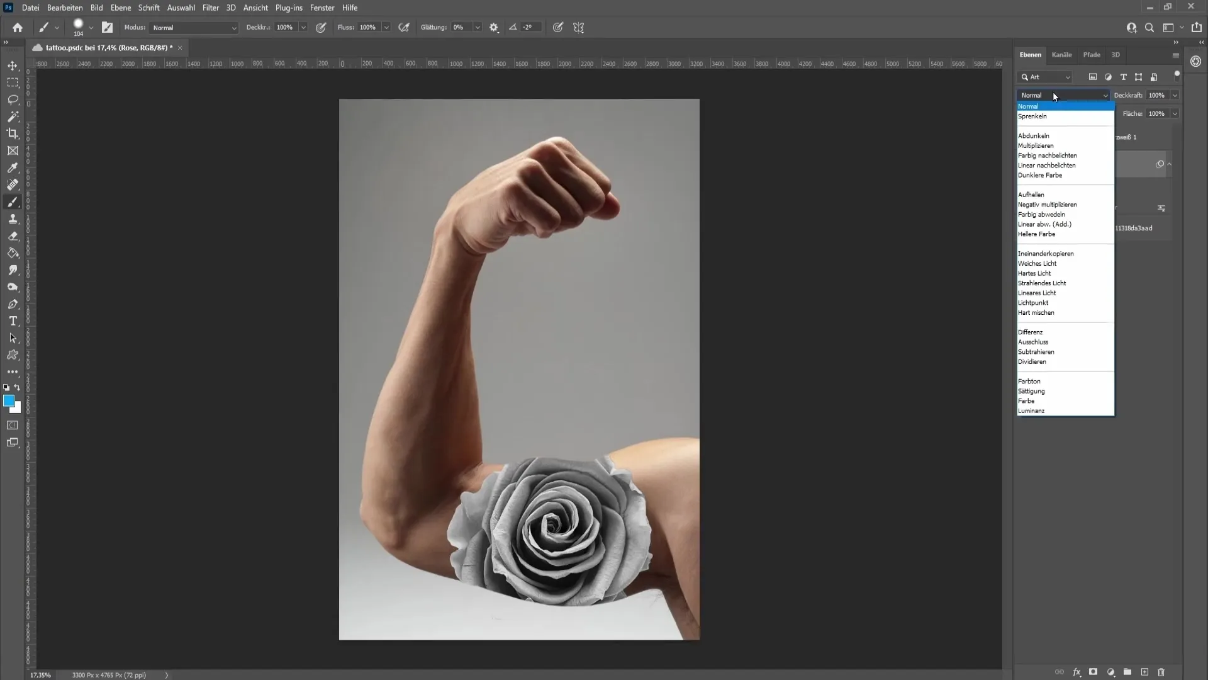The image size is (1208, 680).
Task: Click the Lasso selection tool
Action: [13, 99]
